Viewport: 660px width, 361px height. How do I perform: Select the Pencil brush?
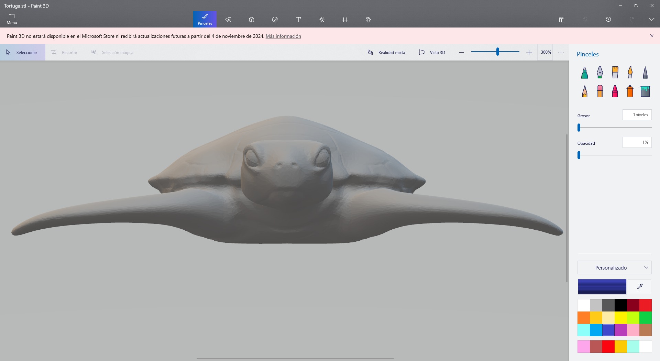pos(585,91)
